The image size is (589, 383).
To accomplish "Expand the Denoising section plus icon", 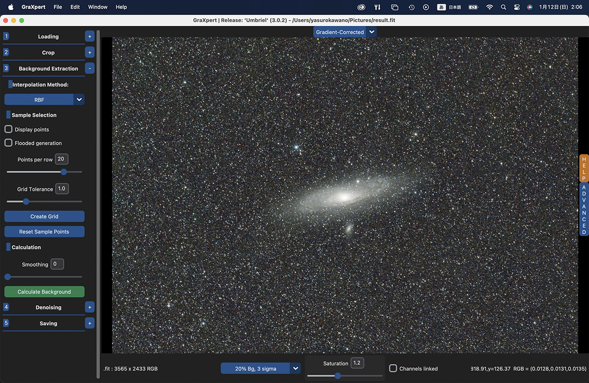I will point(89,307).
